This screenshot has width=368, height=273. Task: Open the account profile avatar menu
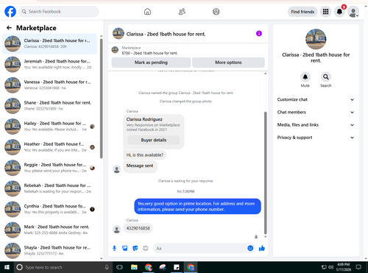coord(353,12)
